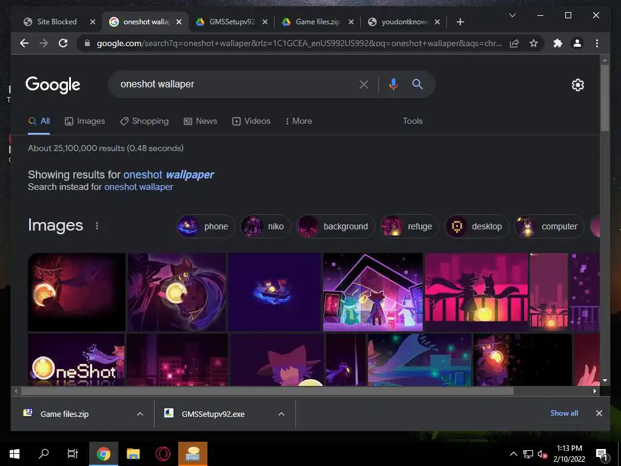621x466 pixels.
Task: Open Chrome's three-dot menu
Action: tap(597, 43)
